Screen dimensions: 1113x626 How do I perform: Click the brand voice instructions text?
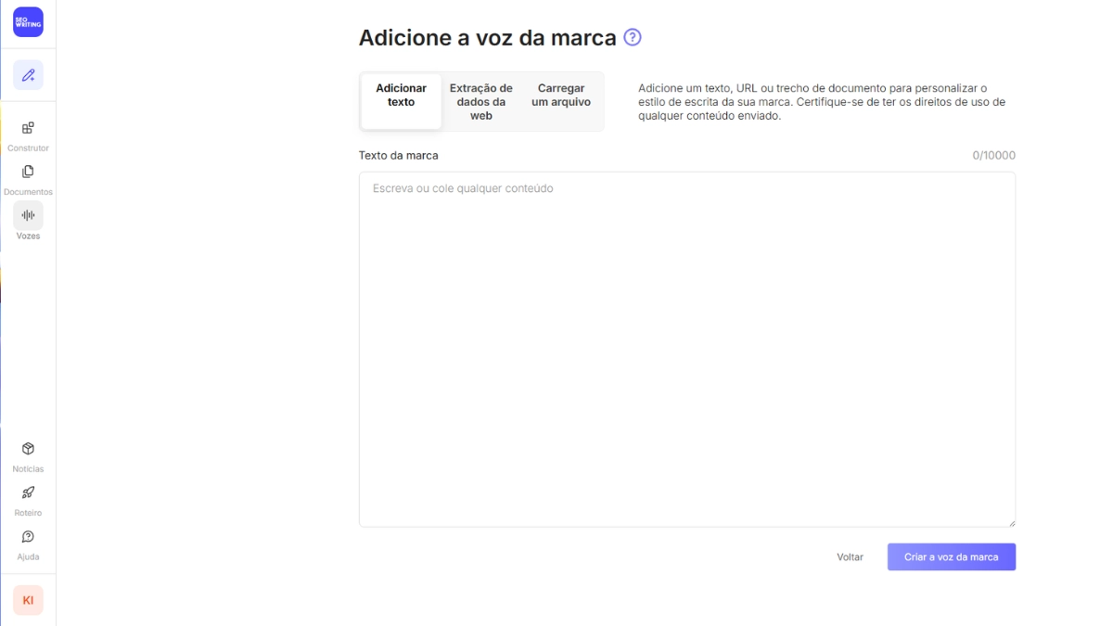click(824, 102)
